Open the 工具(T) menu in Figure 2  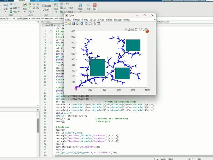tap(101, 20)
